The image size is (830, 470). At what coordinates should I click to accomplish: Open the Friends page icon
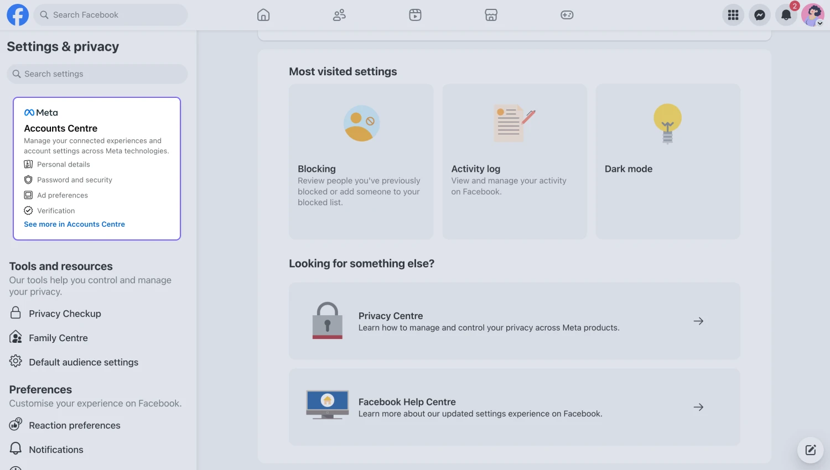(339, 15)
